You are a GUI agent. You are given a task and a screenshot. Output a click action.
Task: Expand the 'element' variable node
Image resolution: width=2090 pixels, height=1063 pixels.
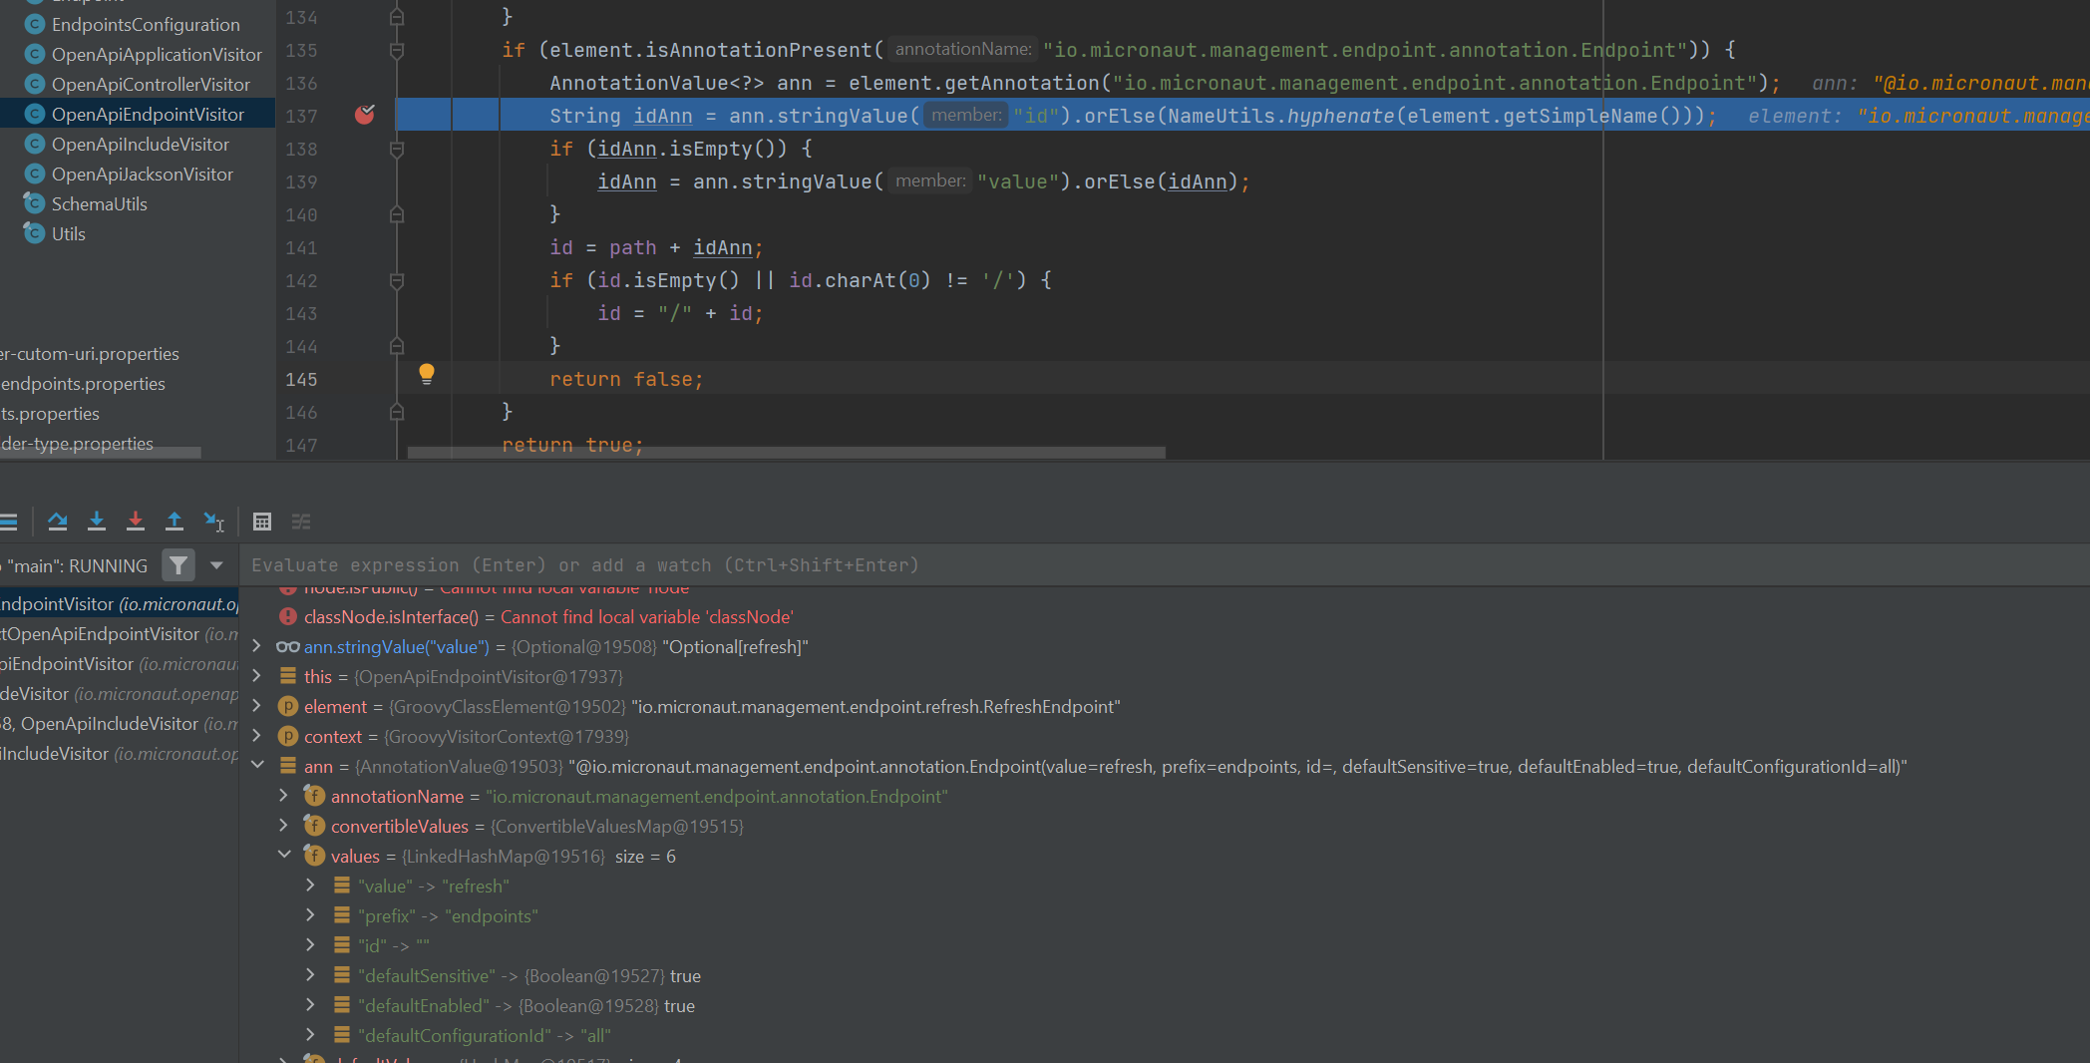(257, 706)
